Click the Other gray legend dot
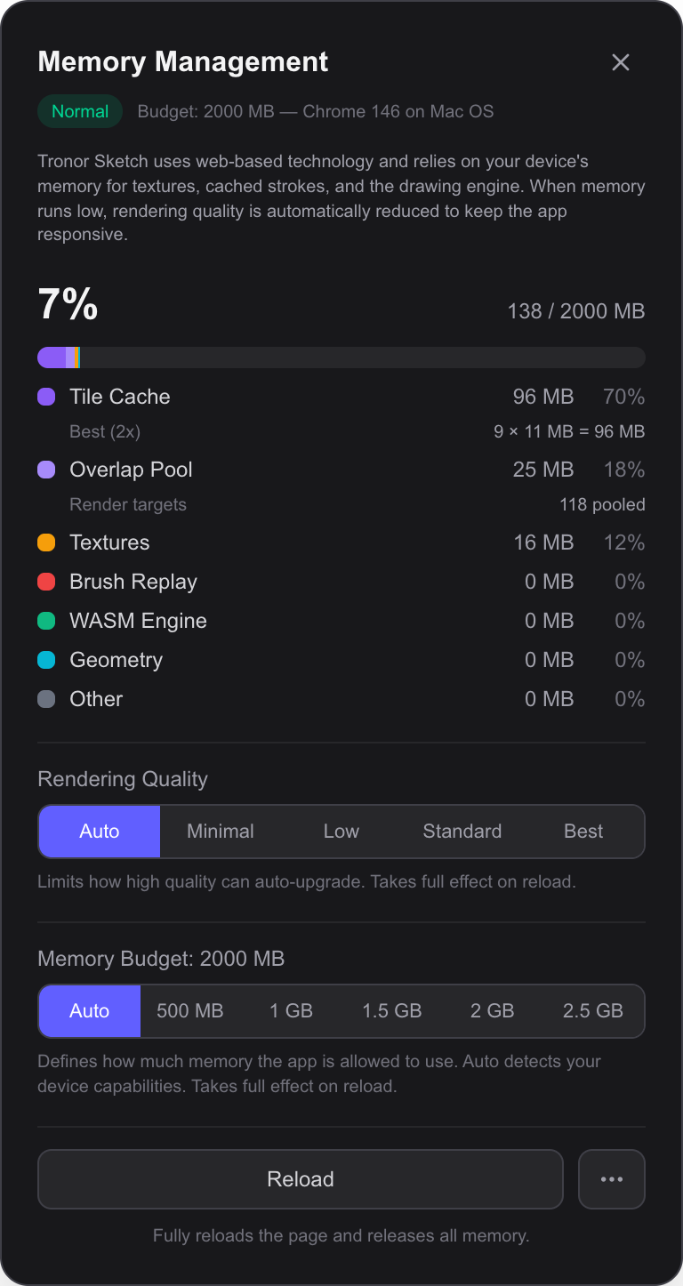Viewport: 683px width, 1286px height. click(x=46, y=699)
